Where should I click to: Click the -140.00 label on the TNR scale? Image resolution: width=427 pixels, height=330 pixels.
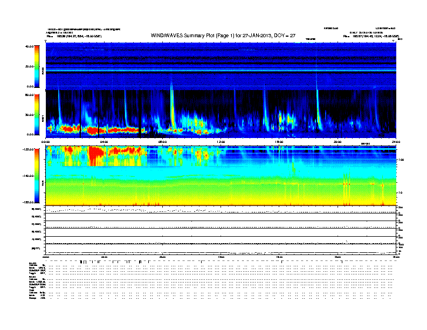pyautogui.click(x=28, y=176)
